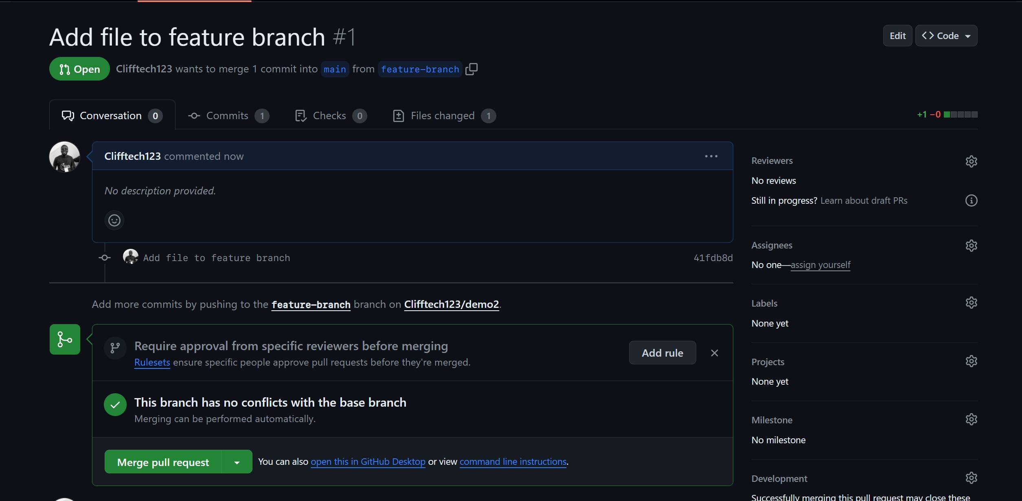Switch to Files changed tab

[444, 116]
